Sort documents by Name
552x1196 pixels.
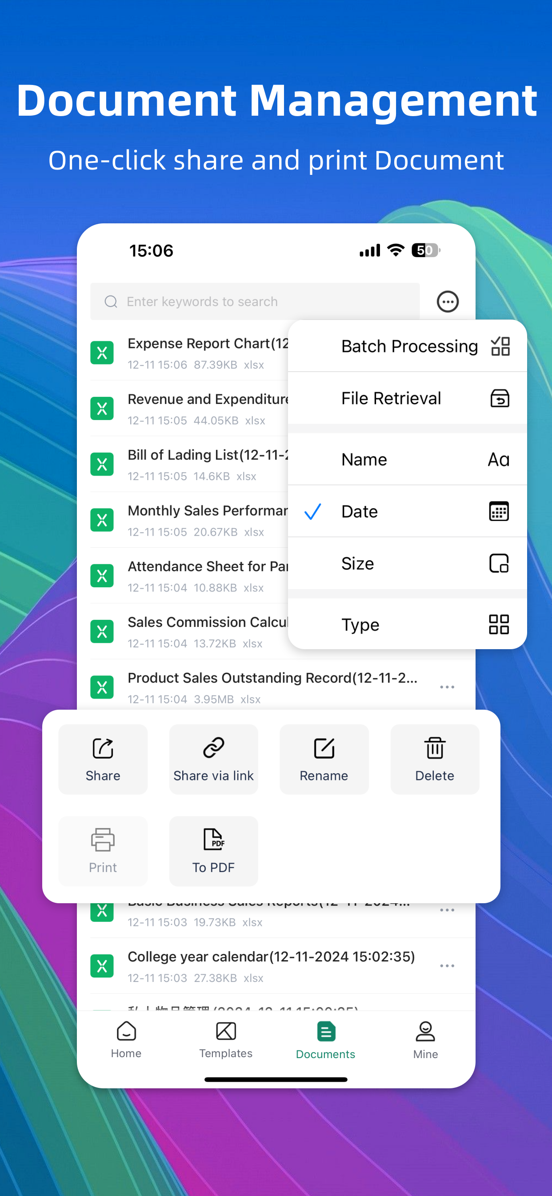click(x=407, y=460)
